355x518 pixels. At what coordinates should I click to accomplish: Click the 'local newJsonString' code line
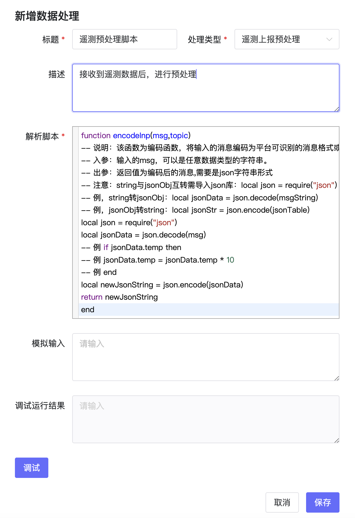(162, 285)
